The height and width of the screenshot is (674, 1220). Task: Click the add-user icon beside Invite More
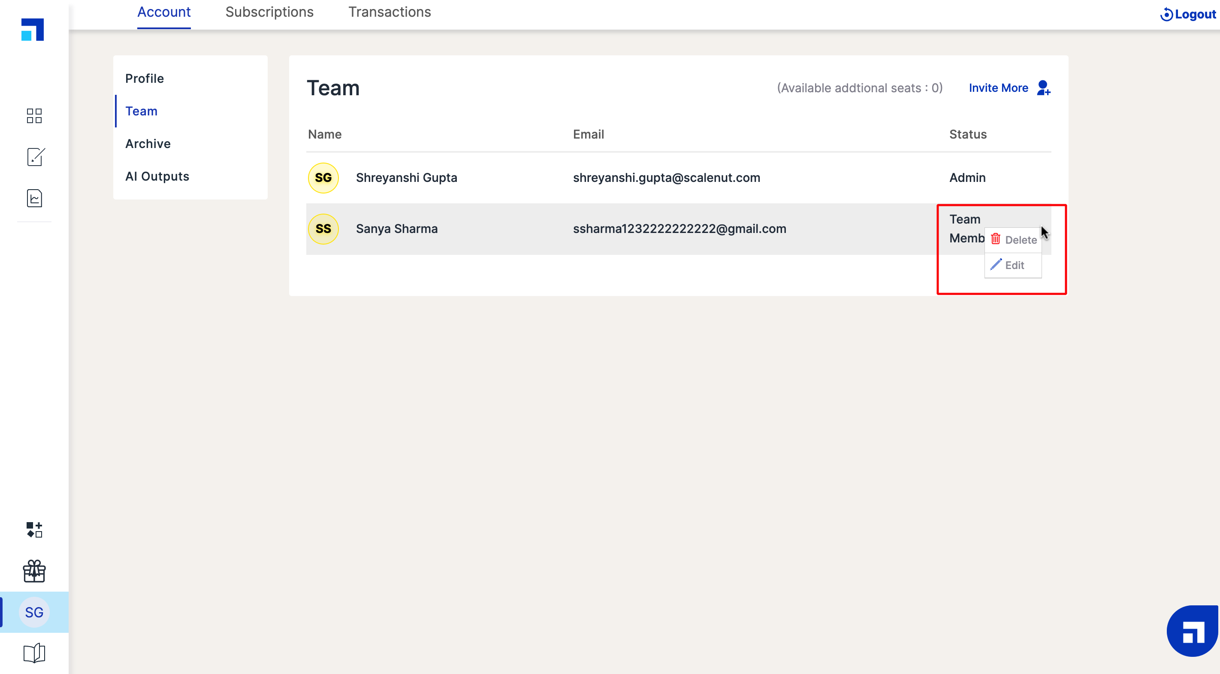pyautogui.click(x=1043, y=88)
